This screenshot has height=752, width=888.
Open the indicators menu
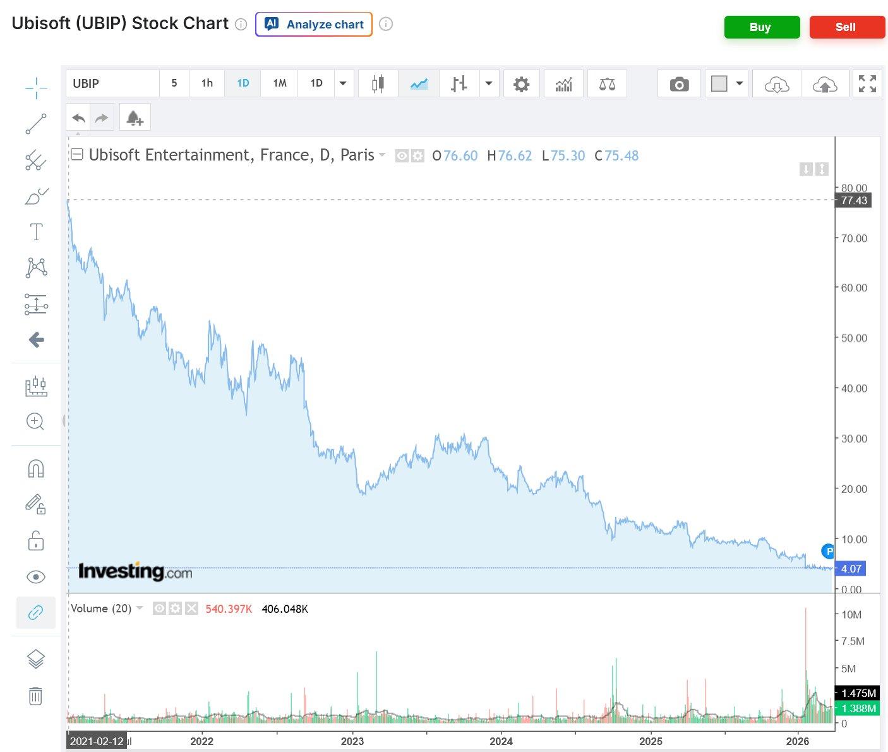tap(563, 83)
